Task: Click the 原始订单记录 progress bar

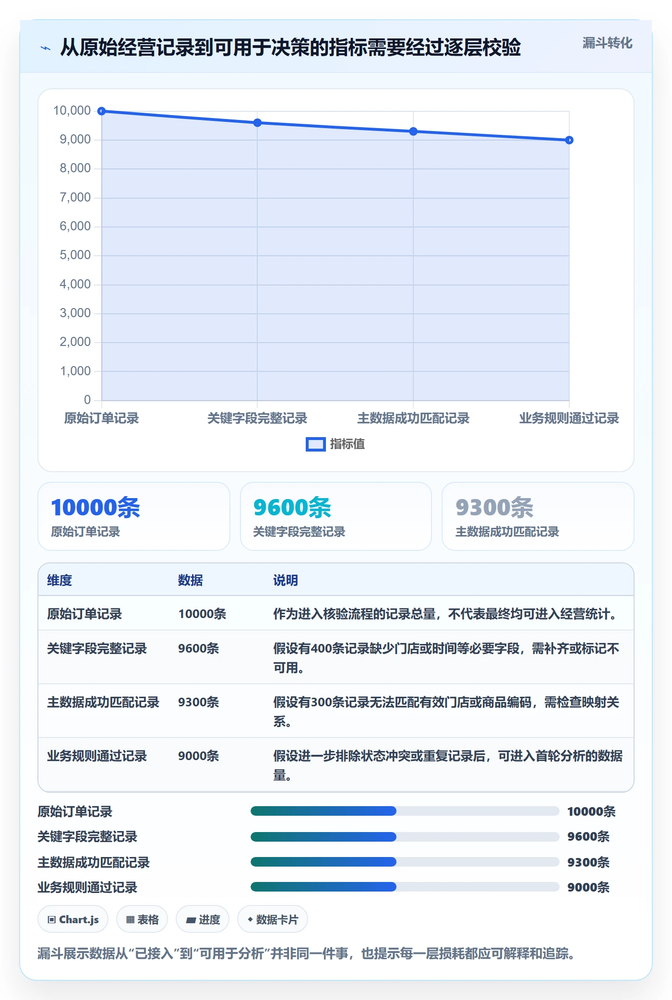Action: point(405,811)
